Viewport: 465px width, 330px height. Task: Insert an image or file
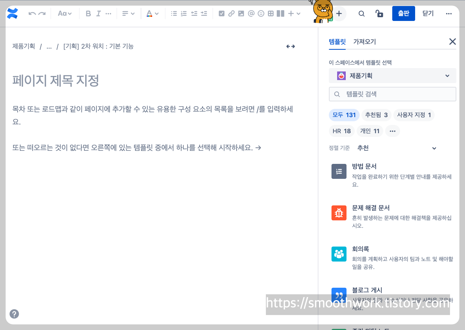coord(241,13)
